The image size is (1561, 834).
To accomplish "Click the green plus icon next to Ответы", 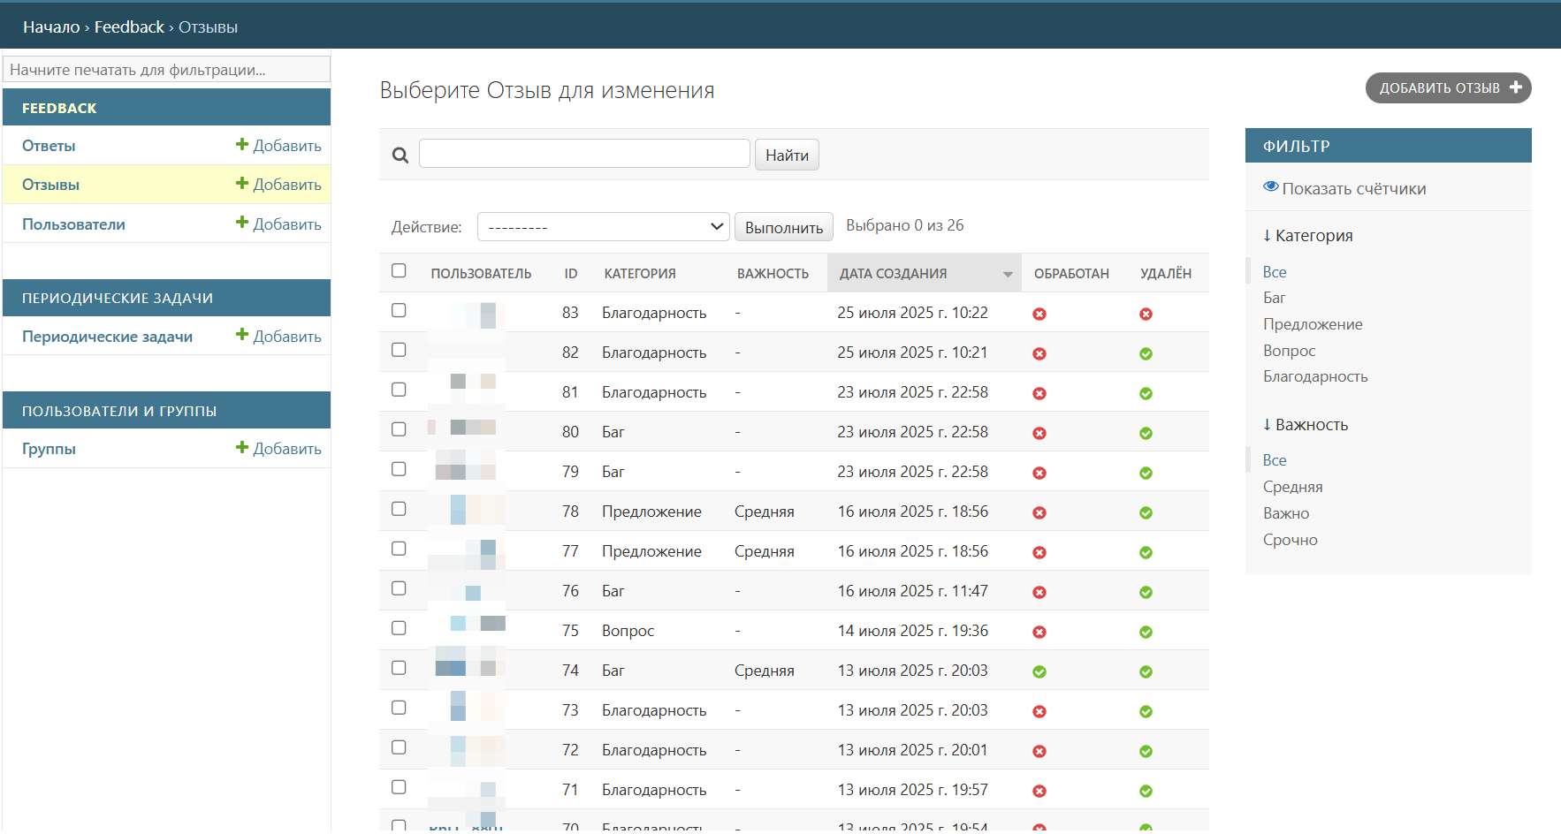I will (241, 144).
